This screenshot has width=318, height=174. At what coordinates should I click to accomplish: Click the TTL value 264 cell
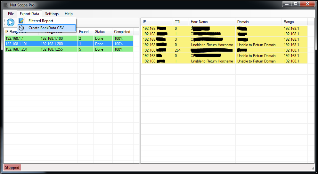click(181, 50)
